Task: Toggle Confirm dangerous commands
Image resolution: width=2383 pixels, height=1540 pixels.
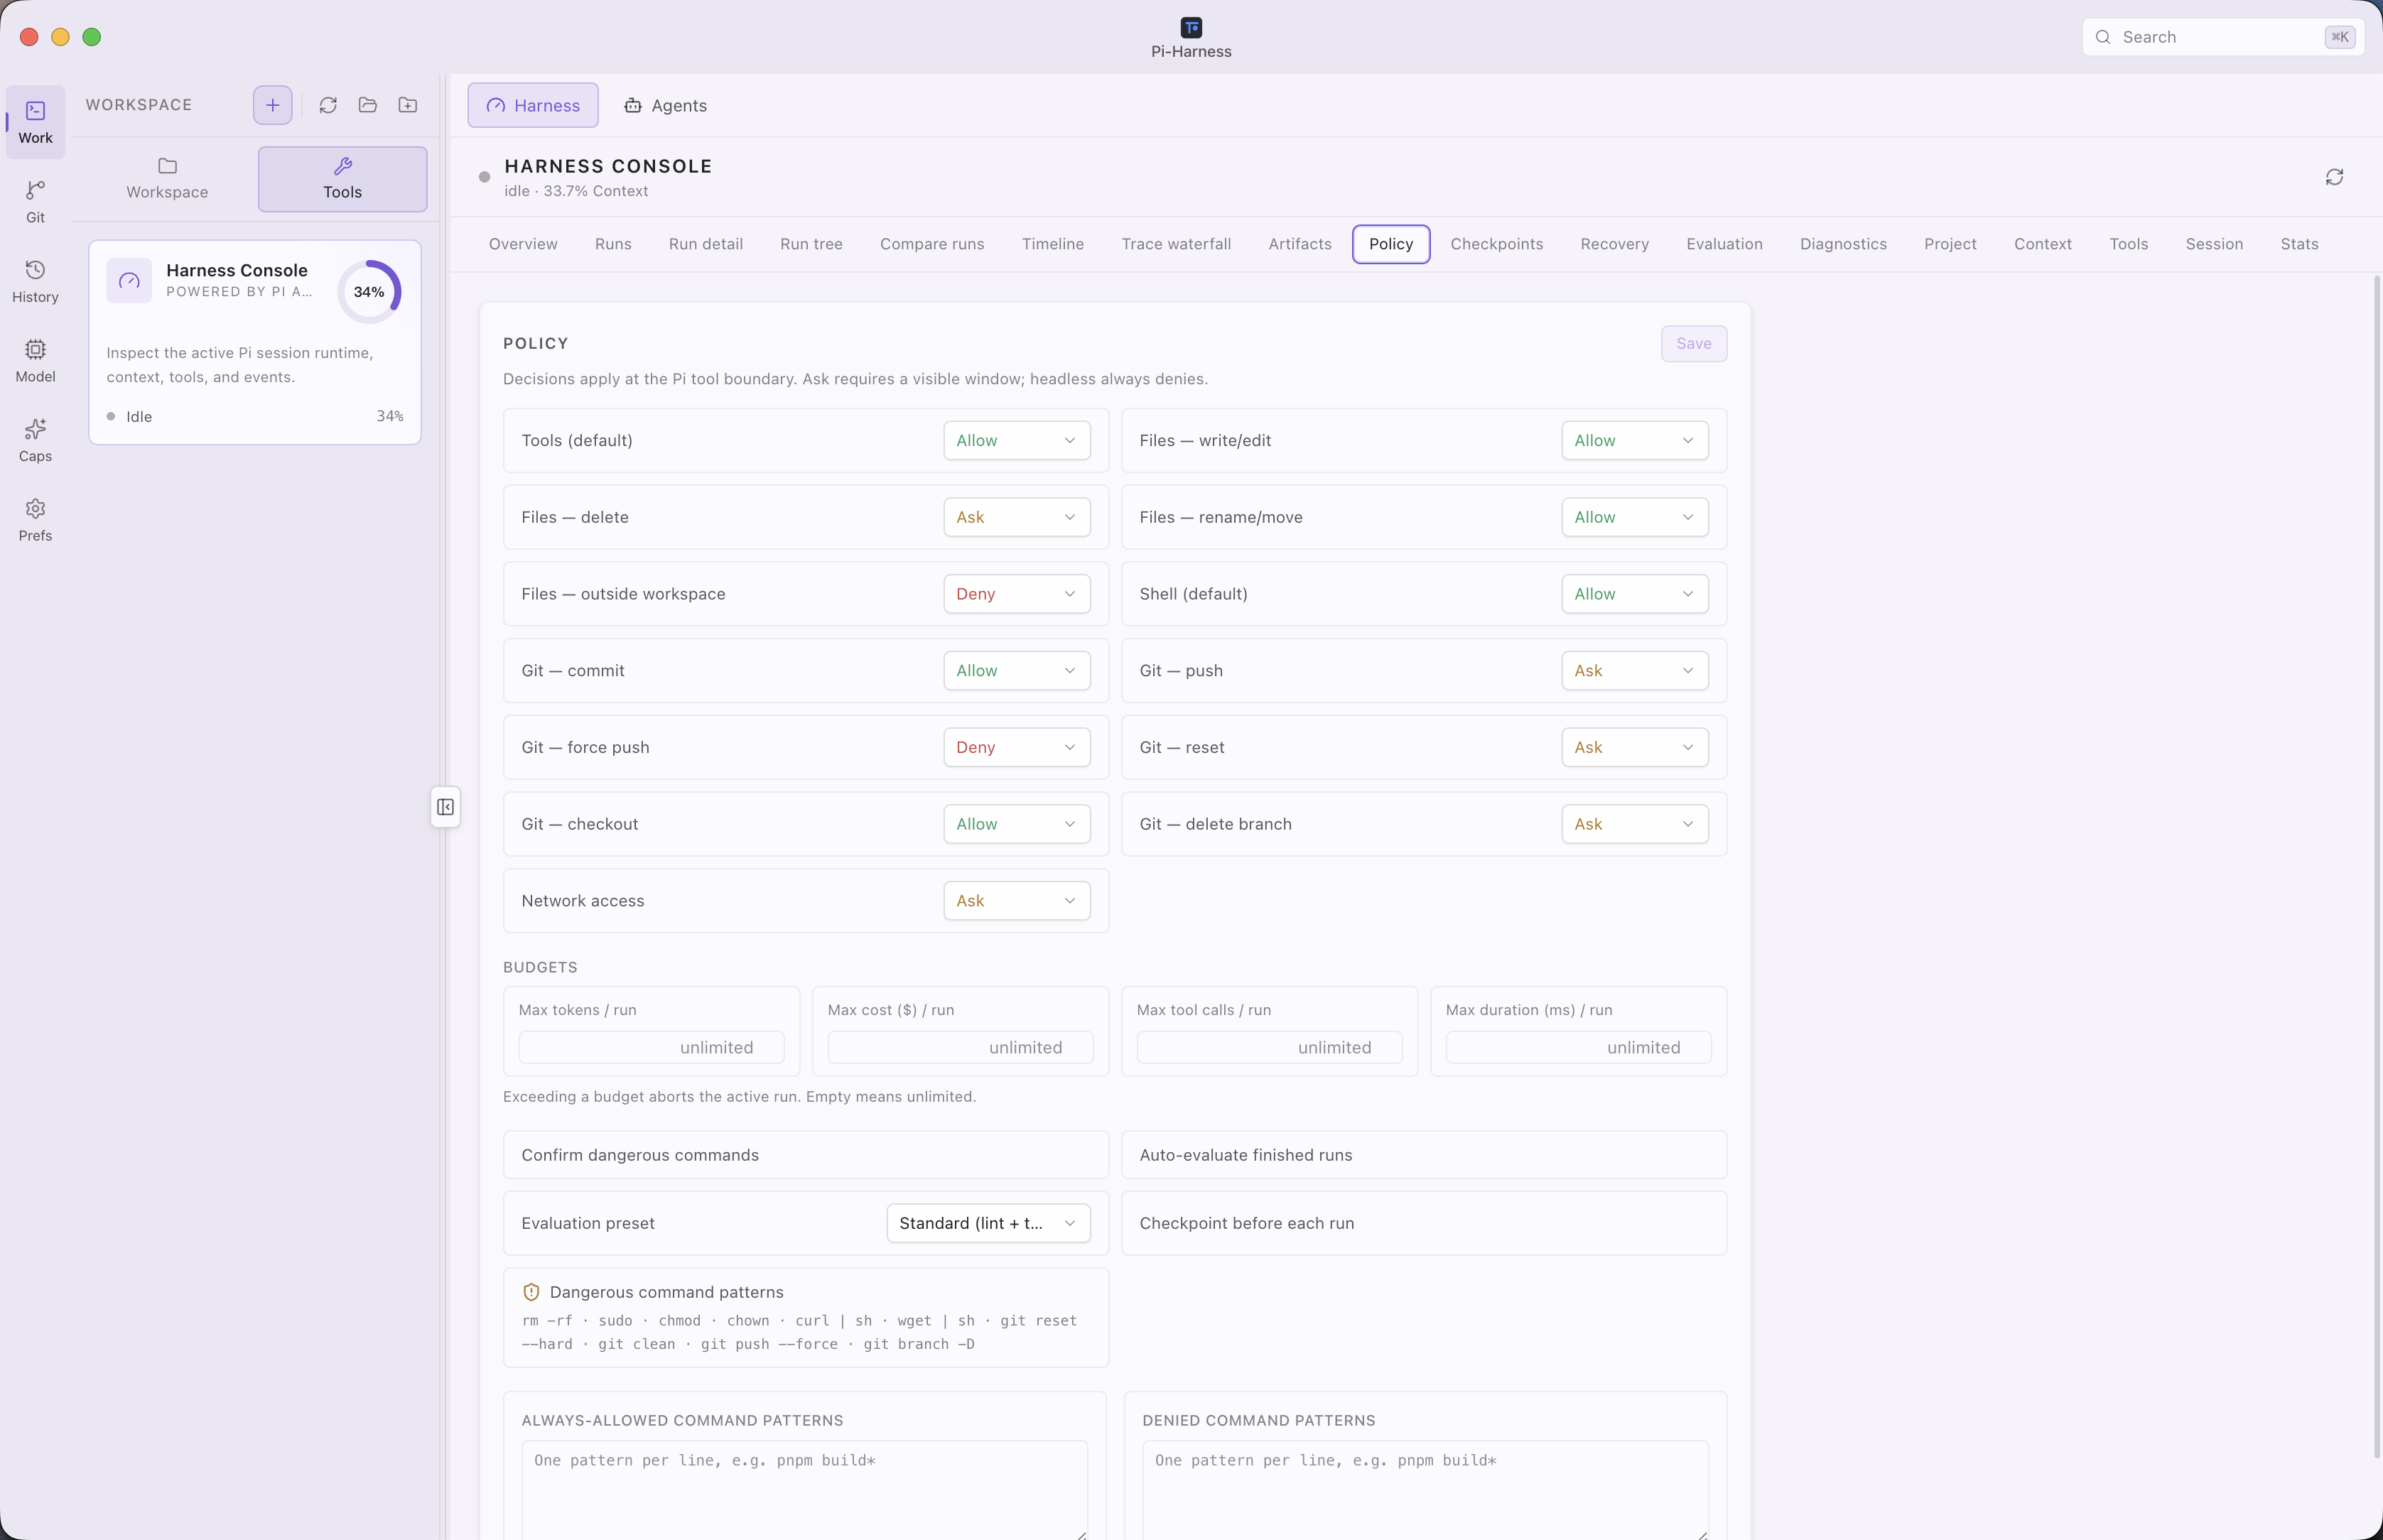Action: coord(805,1155)
